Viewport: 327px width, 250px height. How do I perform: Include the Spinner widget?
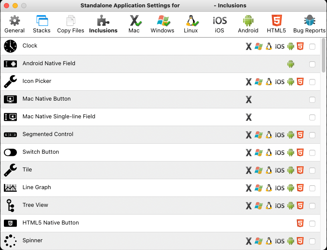[312, 241]
